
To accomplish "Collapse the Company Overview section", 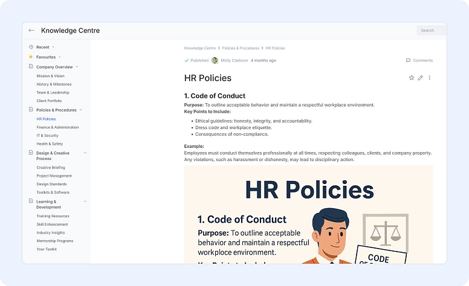I will [x=77, y=67].
